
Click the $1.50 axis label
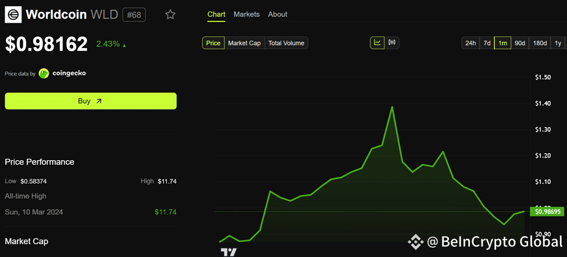(543, 77)
